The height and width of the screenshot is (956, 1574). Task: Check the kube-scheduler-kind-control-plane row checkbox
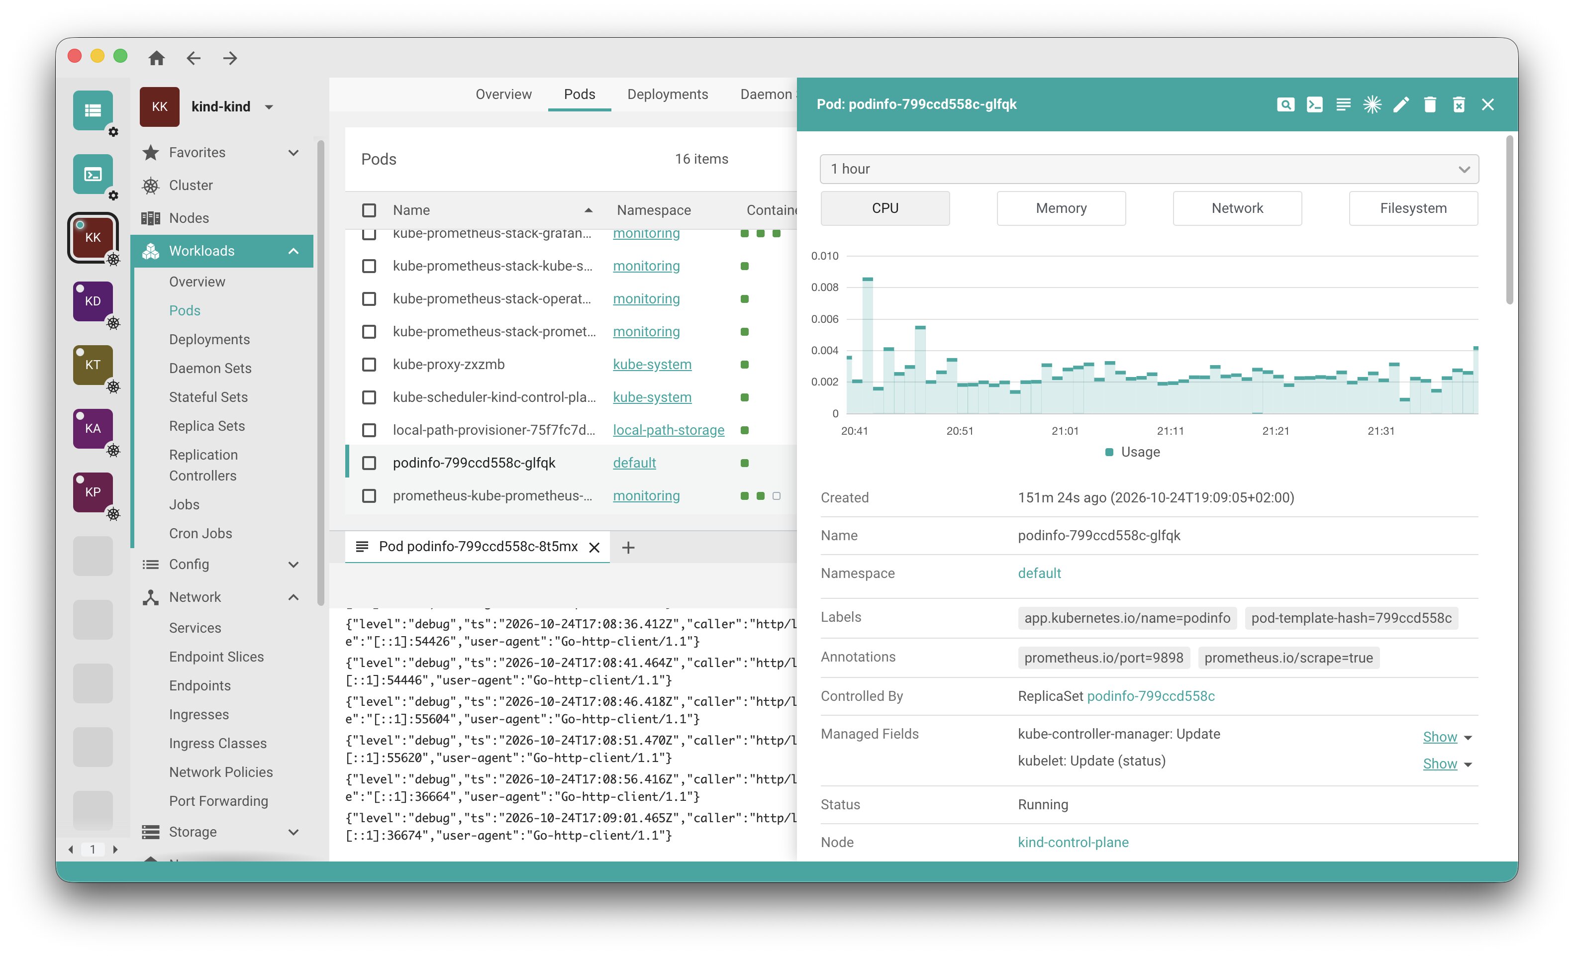tap(369, 397)
